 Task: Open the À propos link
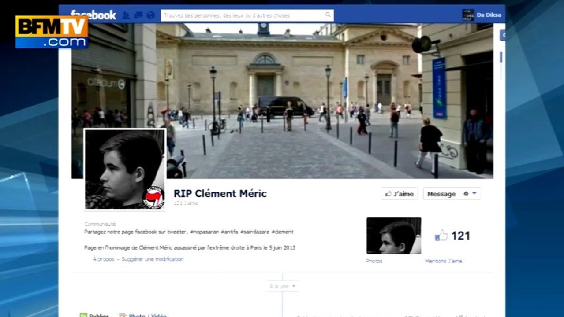[104, 259]
